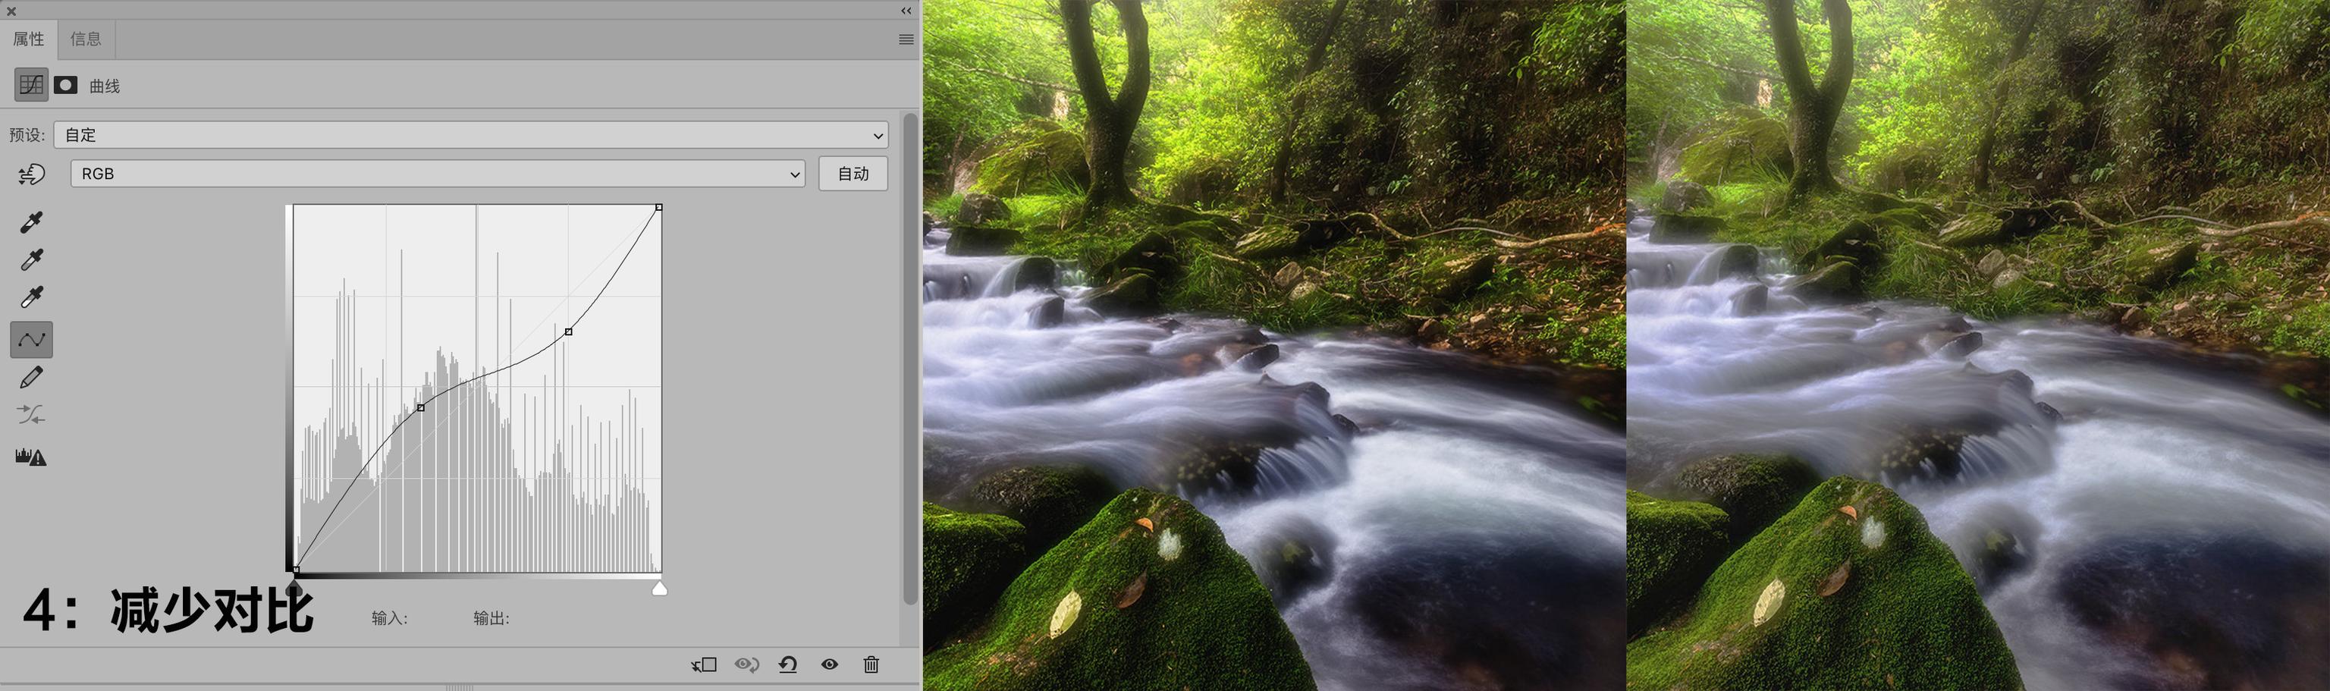This screenshot has width=2330, height=691.
Task: Reset curves to adjustment defaults
Action: click(788, 664)
